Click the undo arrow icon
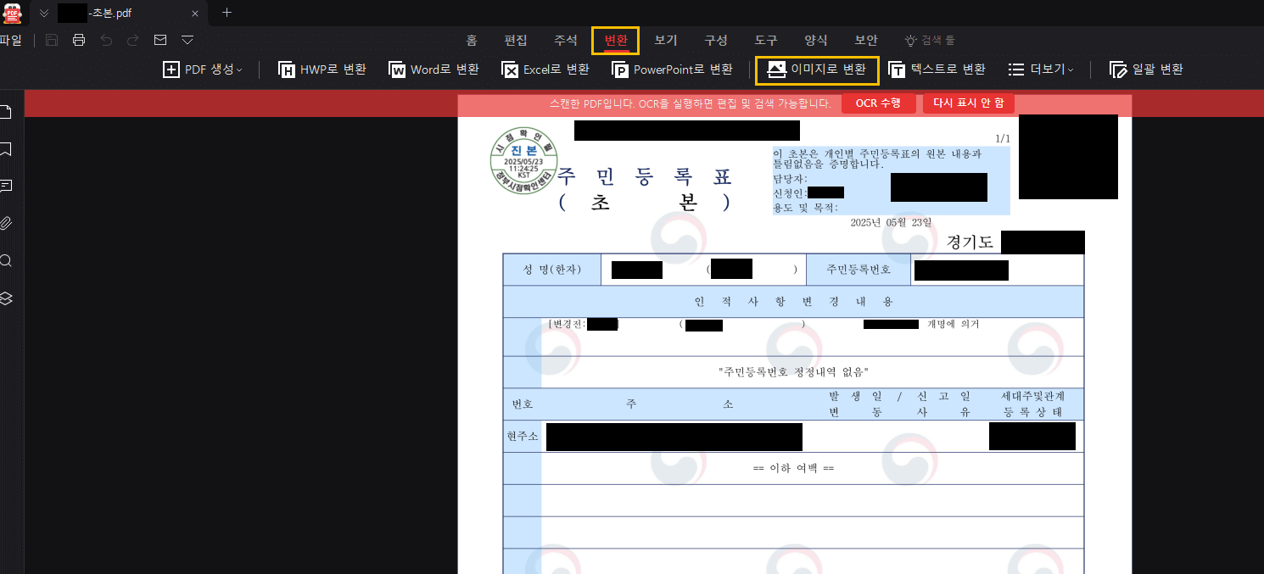 (105, 39)
